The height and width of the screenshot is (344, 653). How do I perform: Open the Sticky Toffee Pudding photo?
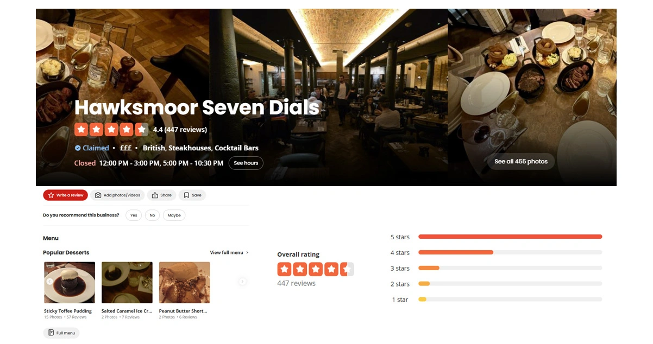click(x=70, y=282)
